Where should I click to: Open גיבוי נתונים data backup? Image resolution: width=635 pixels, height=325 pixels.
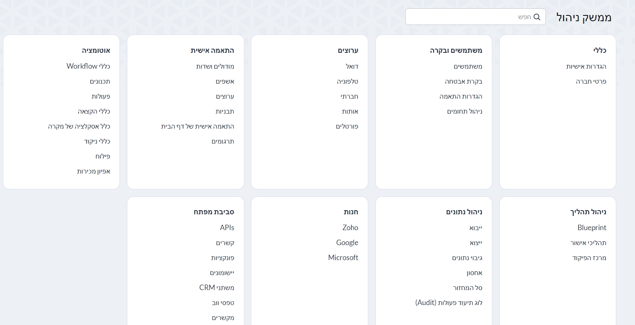[x=467, y=258]
